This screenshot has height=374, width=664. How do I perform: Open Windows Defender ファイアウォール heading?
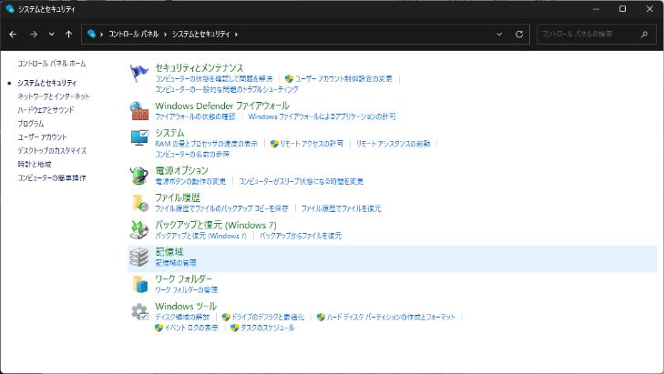(222, 106)
